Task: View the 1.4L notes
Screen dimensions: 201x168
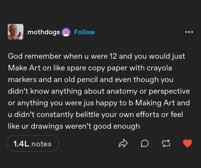Action: (x=32, y=144)
